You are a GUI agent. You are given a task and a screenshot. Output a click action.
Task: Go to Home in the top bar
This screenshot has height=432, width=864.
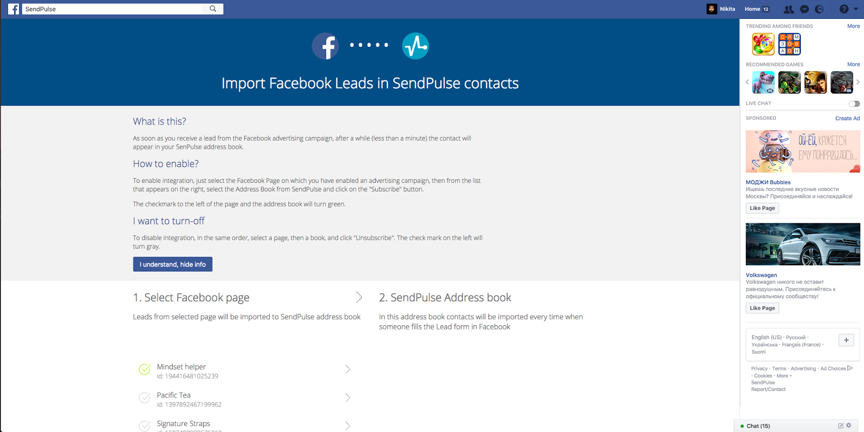(x=752, y=9)
